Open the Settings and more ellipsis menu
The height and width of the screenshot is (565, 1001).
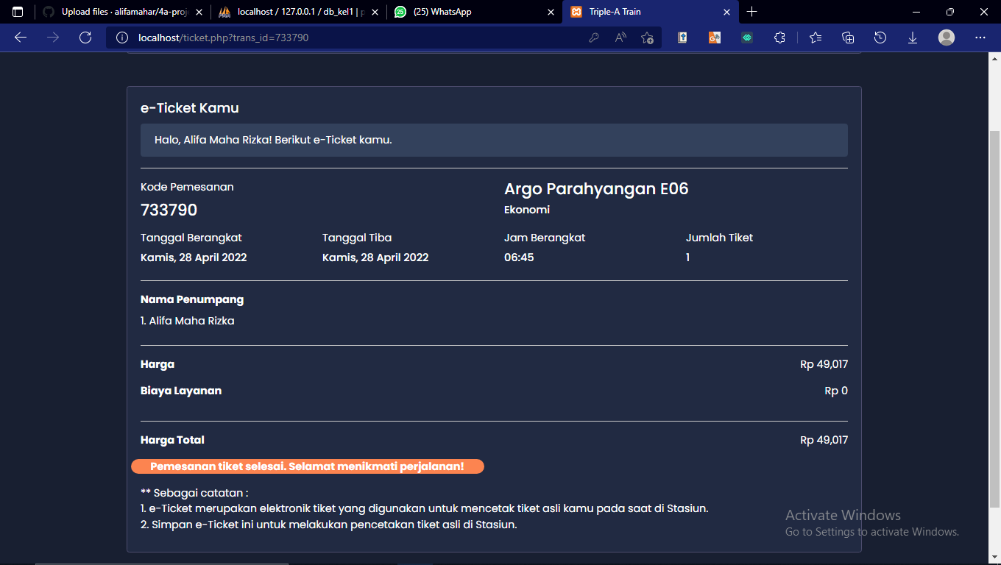point(980,37)
